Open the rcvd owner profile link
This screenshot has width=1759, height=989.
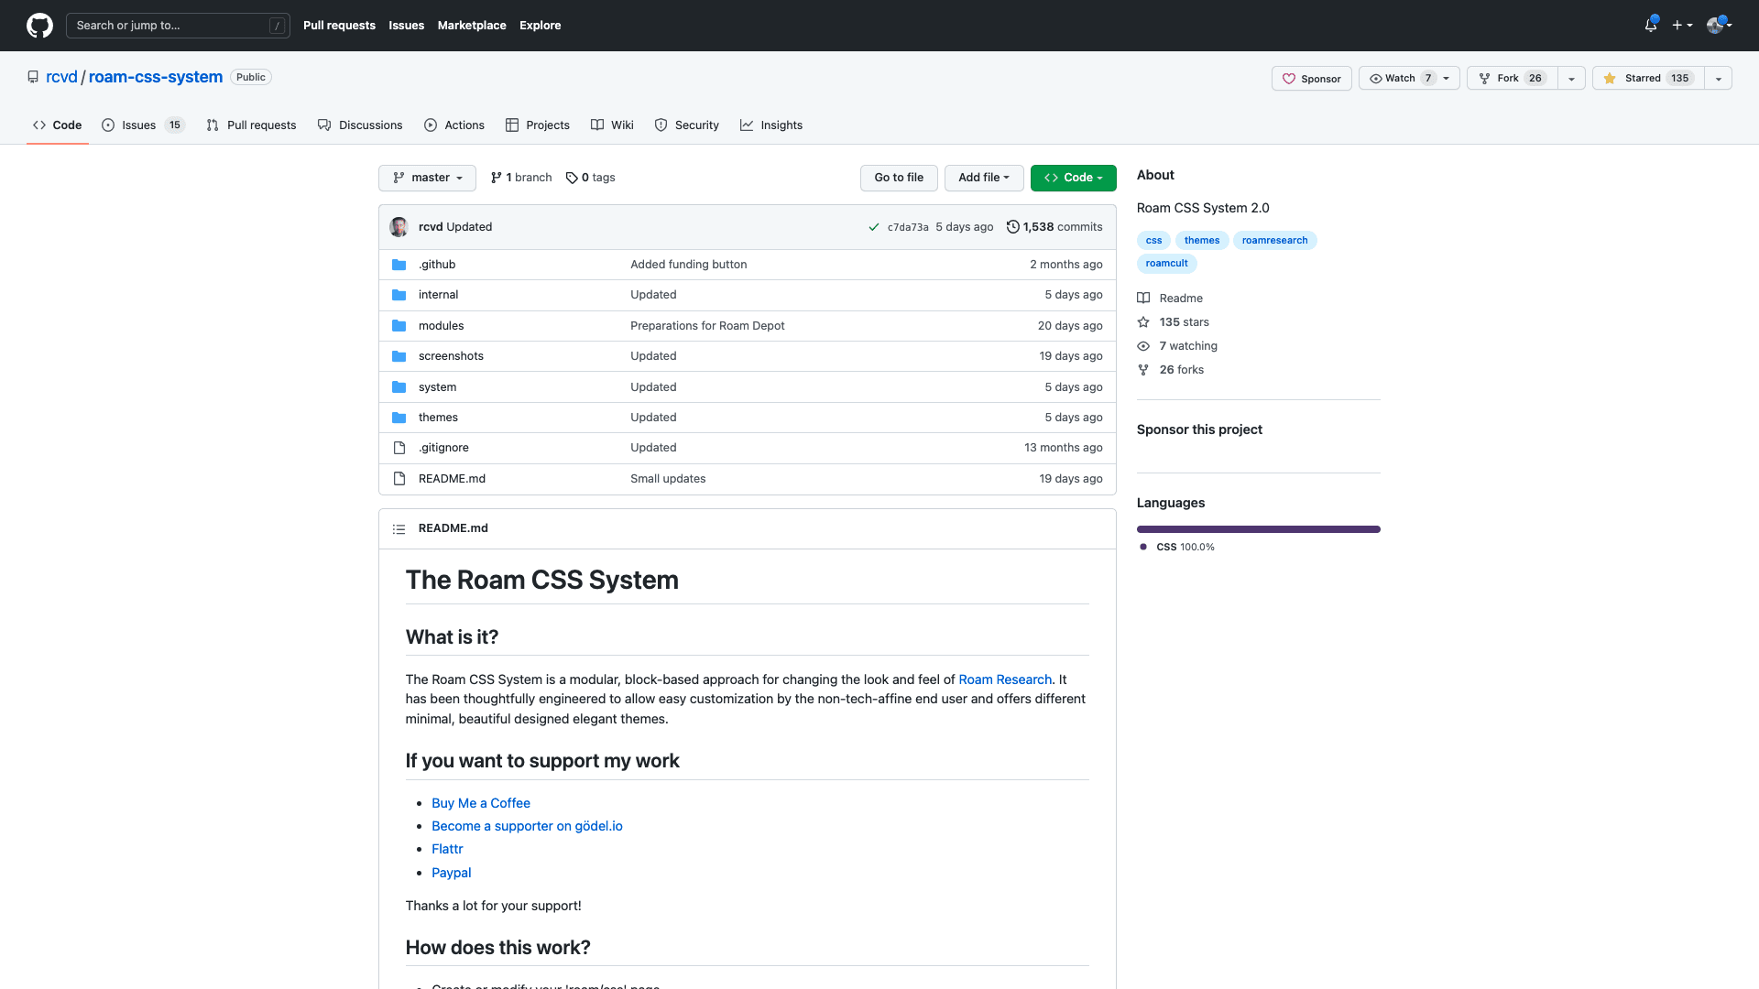tap(61, 78)
